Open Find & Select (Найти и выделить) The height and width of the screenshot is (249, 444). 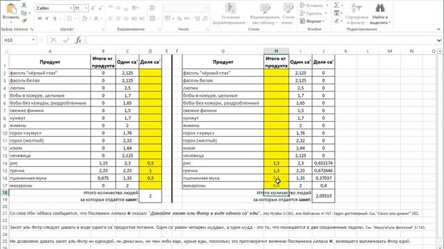click(x=379, y=14)
